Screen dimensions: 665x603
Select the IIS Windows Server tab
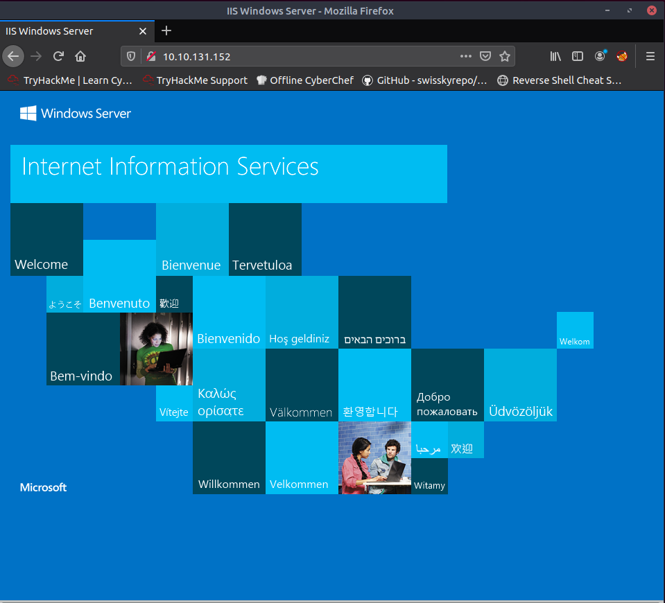(x=77, y=31)
